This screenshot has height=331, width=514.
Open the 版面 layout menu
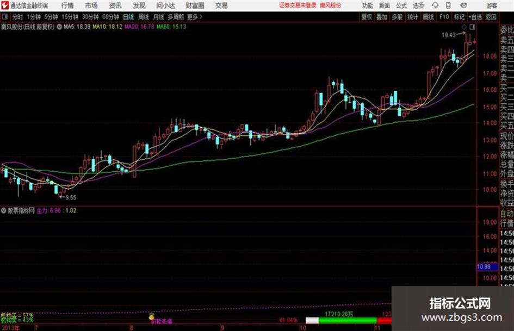384,5
